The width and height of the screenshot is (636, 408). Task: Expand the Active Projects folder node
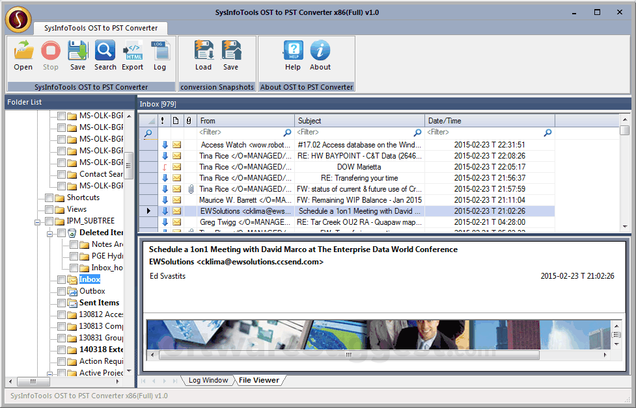[50, 374]
